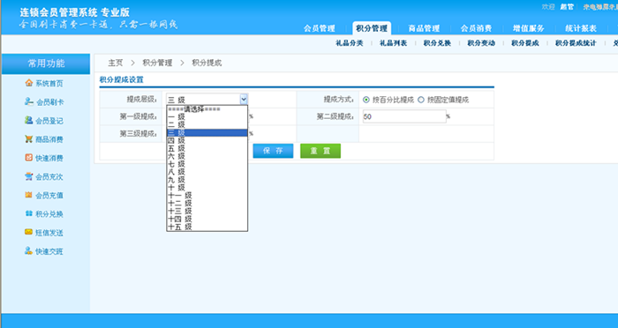Click the 短信发送 envelope icon
The width and height of the screenshot is (618, 328).
29,232
